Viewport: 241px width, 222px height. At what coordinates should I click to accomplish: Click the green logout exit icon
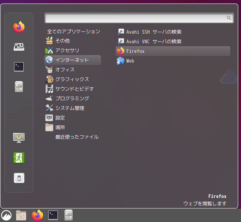pyautogui.click(x=19, y=158)
